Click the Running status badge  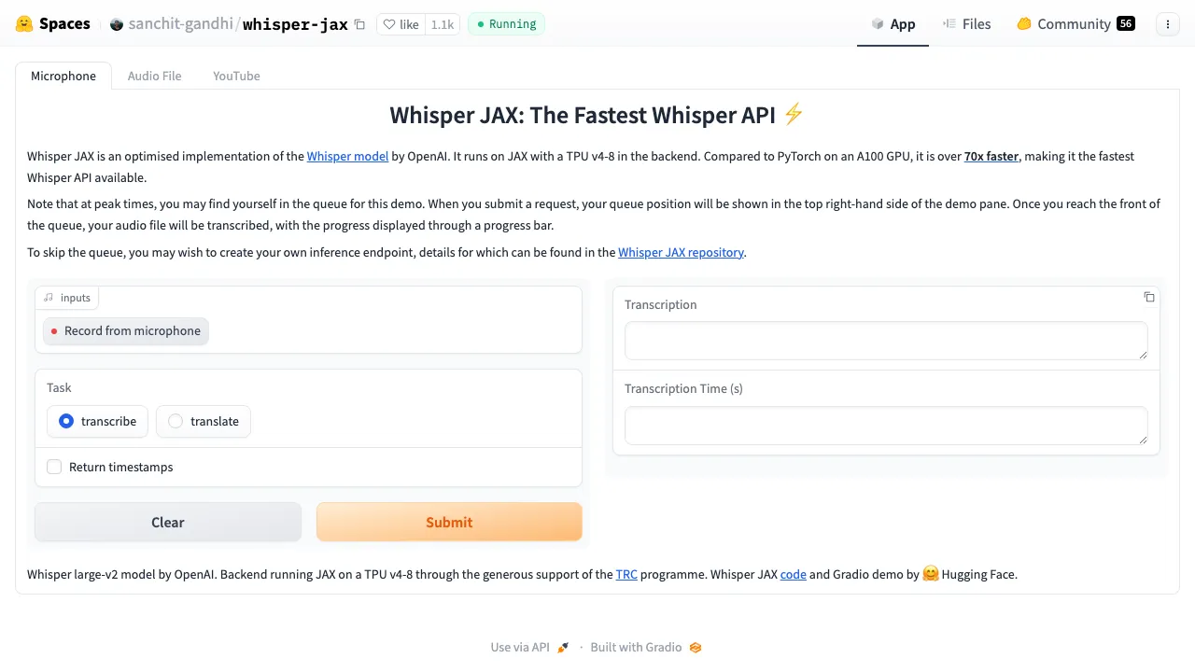point(506,24)
